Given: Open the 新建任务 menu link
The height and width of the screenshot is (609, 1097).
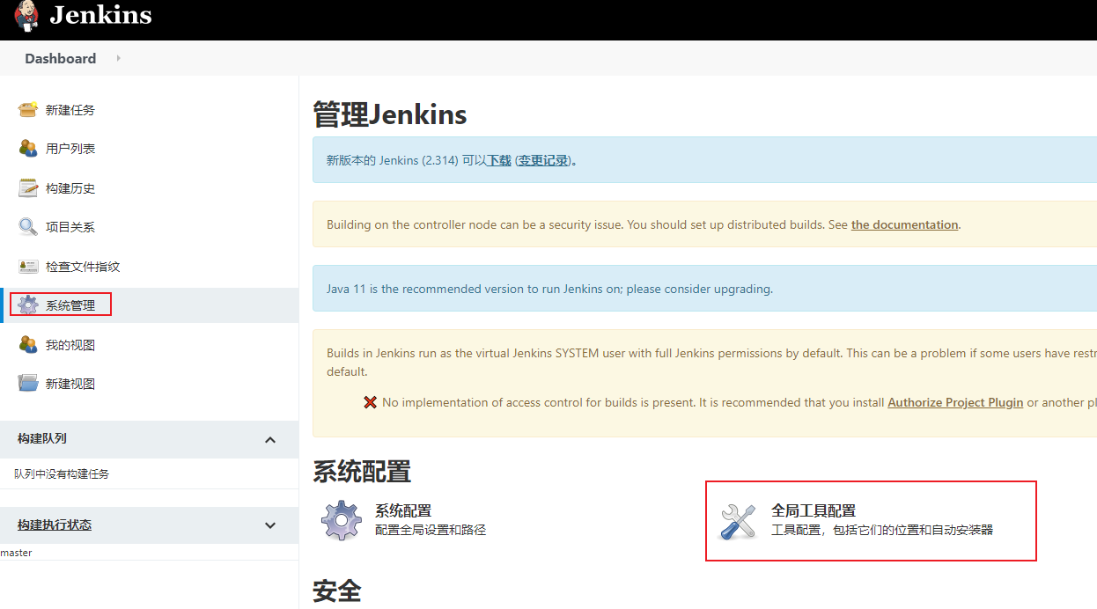Looking at the screenshot, I should pos(70,110).
